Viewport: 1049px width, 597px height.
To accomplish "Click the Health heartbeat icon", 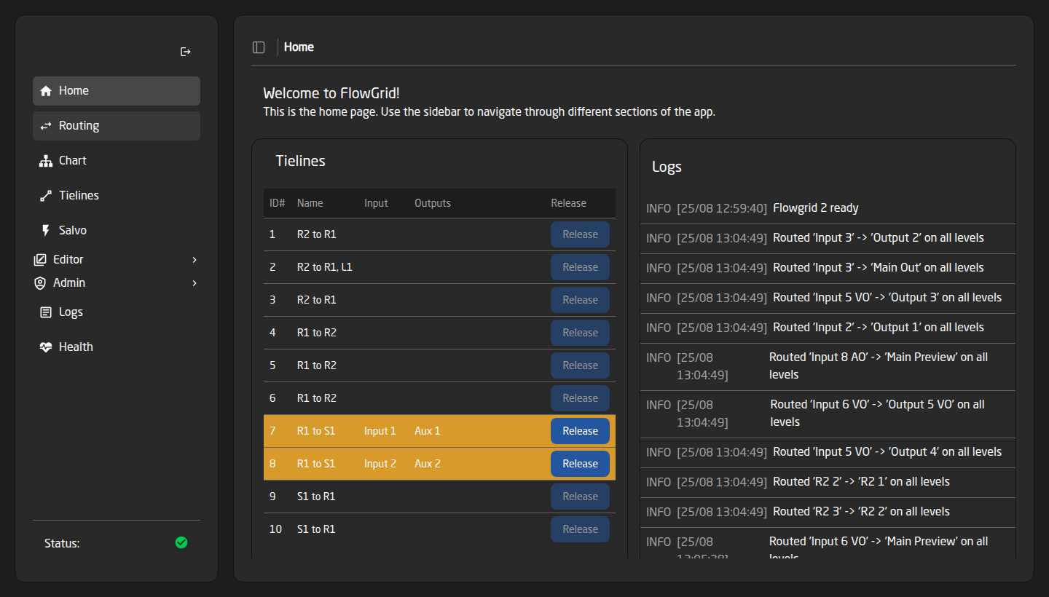I will 46,347.
